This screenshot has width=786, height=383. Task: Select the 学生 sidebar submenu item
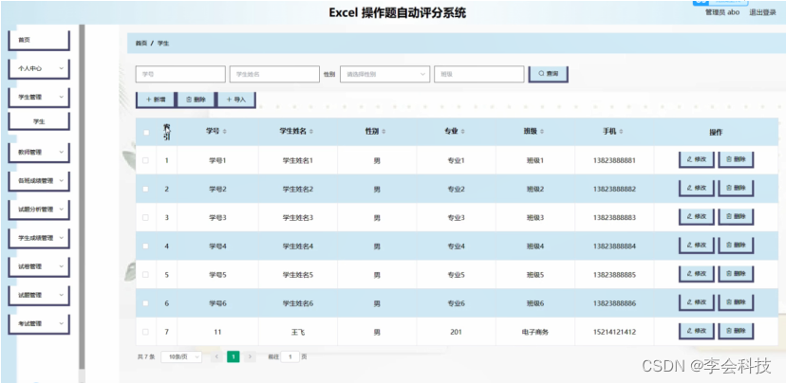click(39, 121)
